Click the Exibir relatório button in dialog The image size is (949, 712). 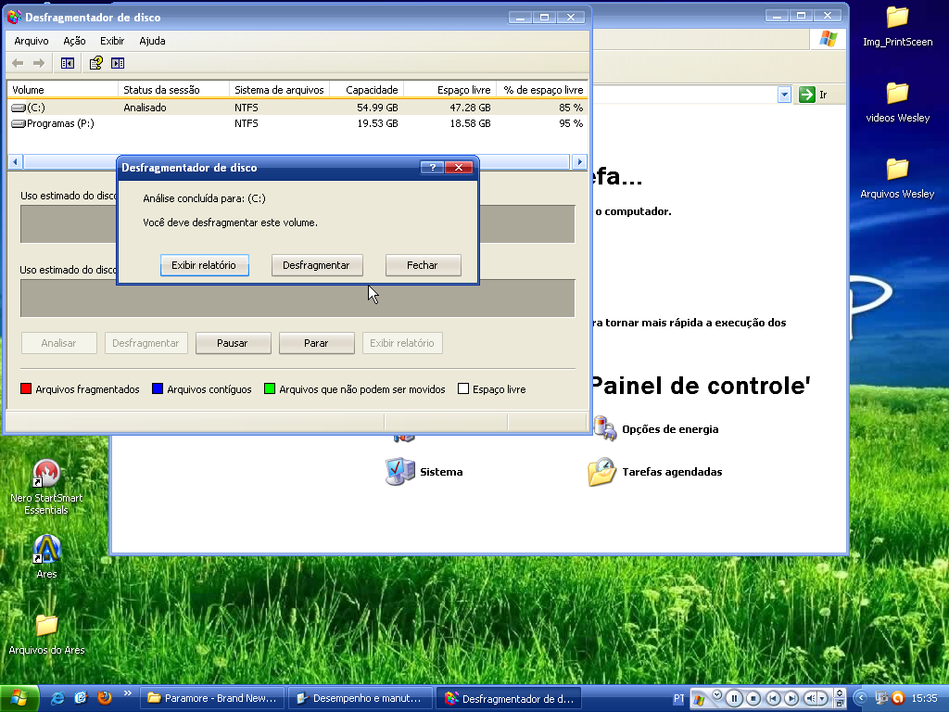(x=204, y=265)
